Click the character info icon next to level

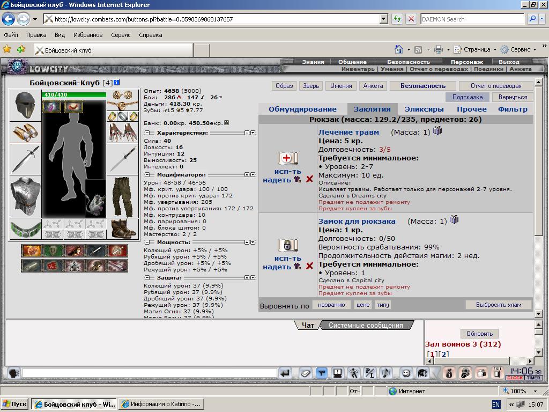tap(117, 83)
